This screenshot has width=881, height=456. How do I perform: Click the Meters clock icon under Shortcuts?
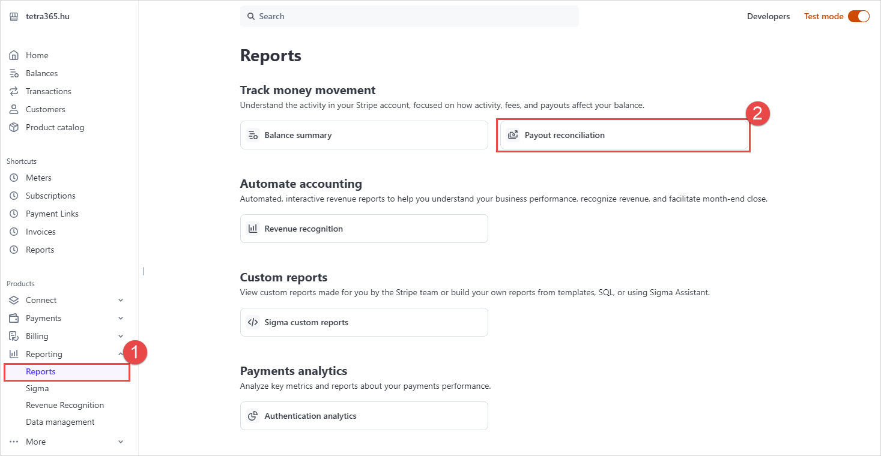(14, 178)
